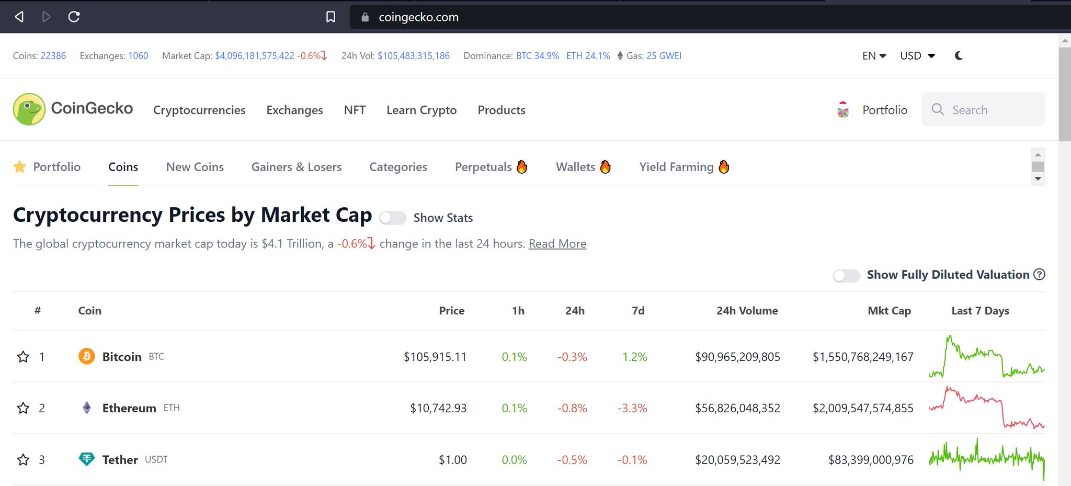
Task: Click the candy jar icon next to Portfolio
Action: 843,109
